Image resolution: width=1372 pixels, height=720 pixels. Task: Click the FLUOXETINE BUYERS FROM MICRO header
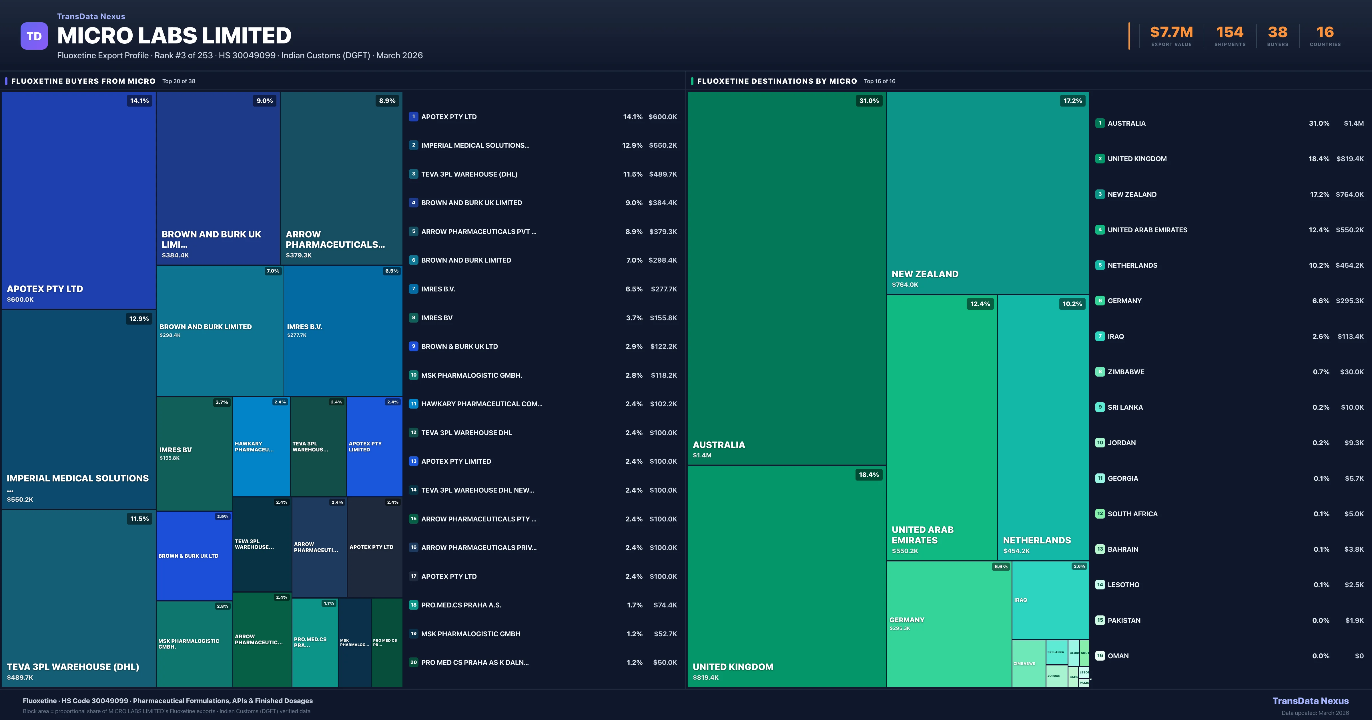(83, 81)
